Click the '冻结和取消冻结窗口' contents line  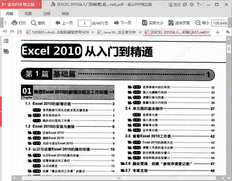171,158
